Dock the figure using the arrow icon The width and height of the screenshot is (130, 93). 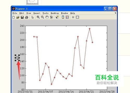coord(115,13)
